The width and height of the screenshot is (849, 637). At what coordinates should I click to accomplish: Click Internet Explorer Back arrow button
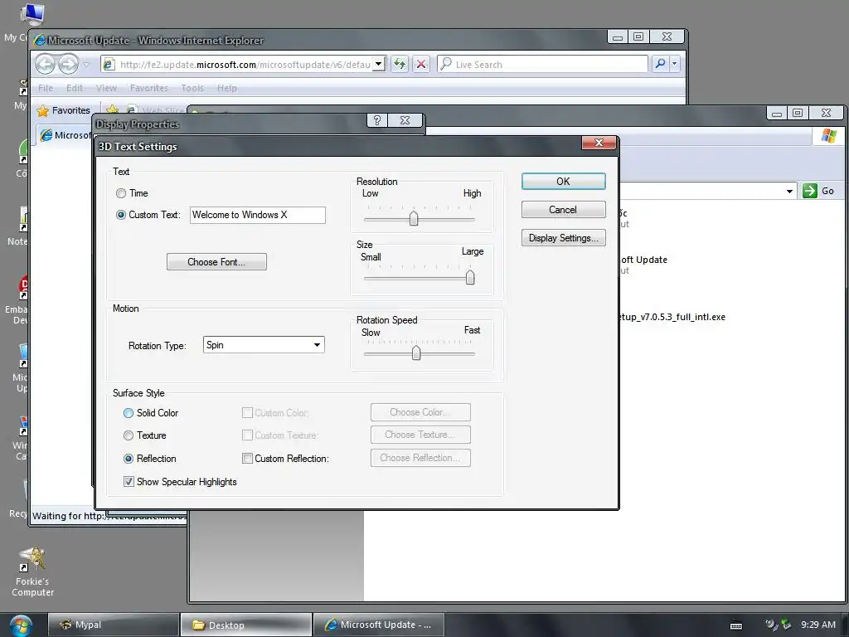pyautogui.click(x=45, y=65)
